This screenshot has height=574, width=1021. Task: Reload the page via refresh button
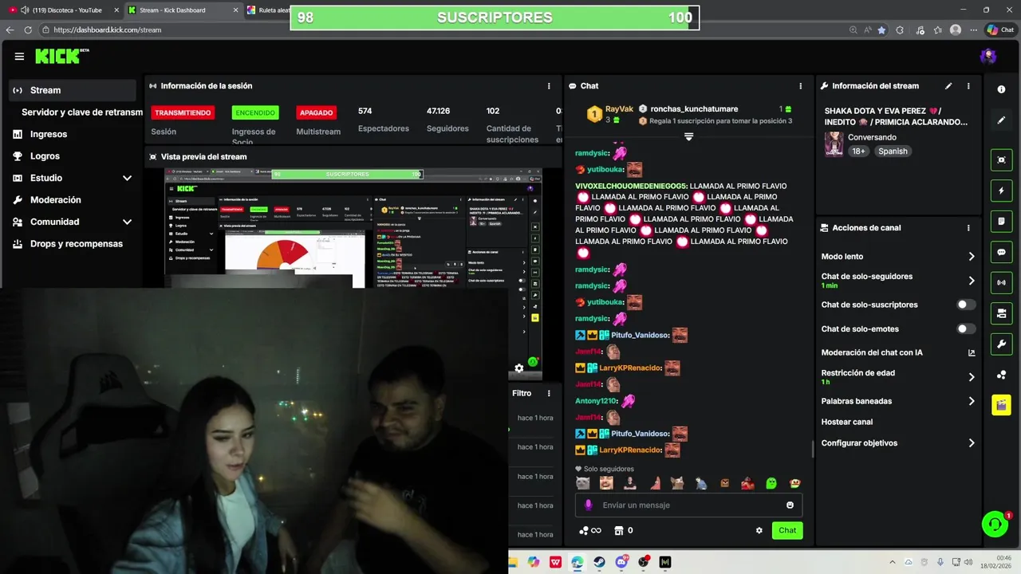pos(28,29)
